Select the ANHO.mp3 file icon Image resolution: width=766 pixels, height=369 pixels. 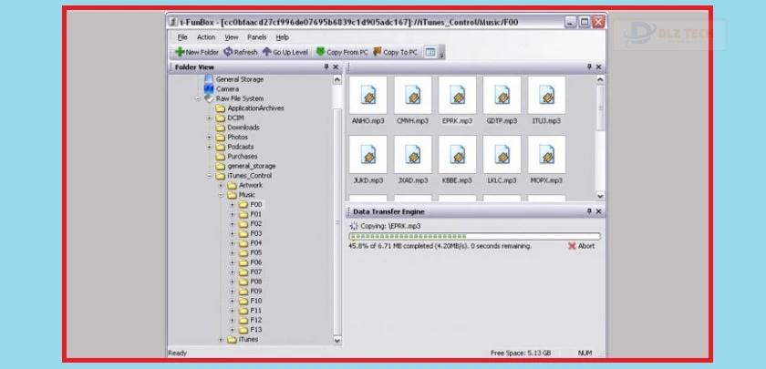(x=367, y=95)
